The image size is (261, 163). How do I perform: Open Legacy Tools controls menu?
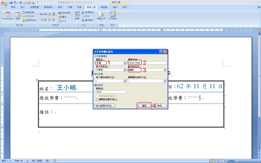tap(53, 20)
